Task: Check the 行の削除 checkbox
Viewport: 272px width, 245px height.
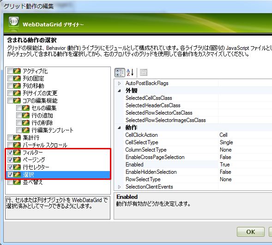Action: pyautogui.click(x=19, y=122)
